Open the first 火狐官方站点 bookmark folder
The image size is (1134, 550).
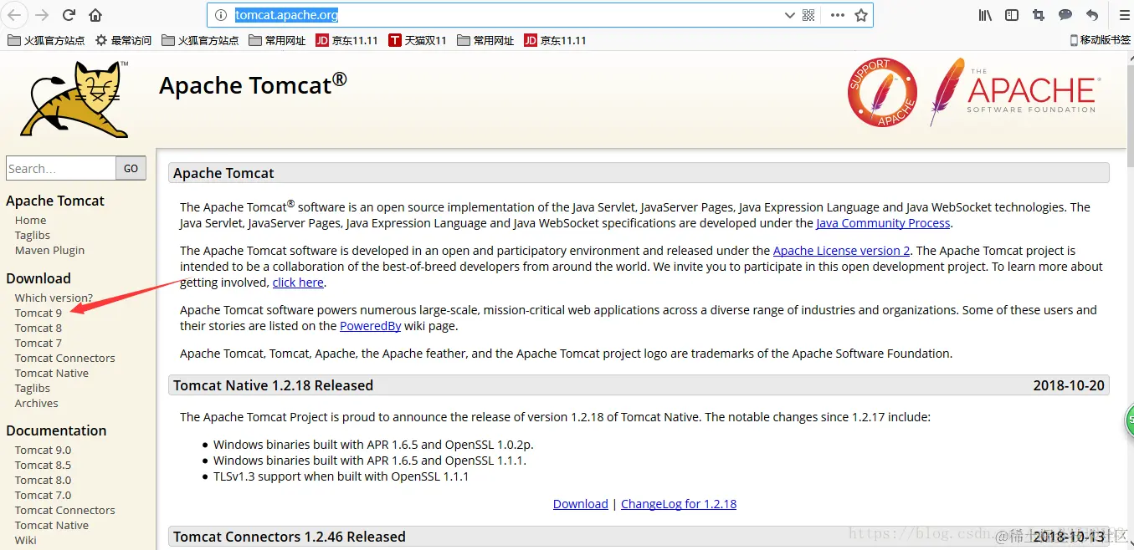tap(46, 40)
